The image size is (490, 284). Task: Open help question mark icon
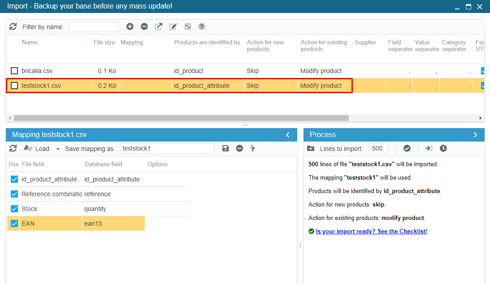[x=202, y=26]
